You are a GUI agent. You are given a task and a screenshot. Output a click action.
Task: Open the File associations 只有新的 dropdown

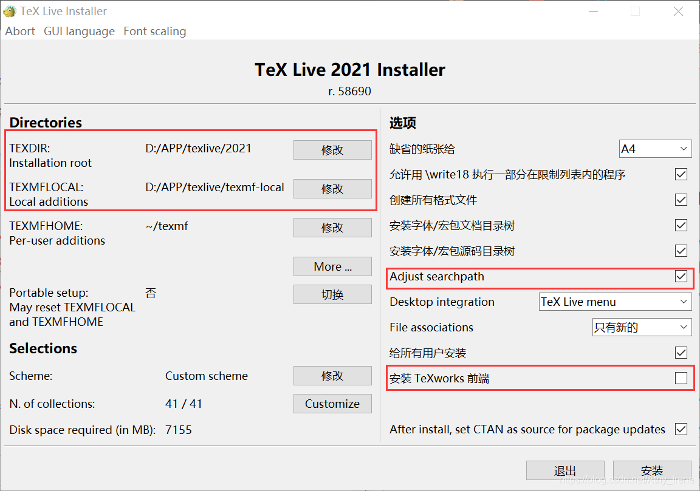point(642,327)
